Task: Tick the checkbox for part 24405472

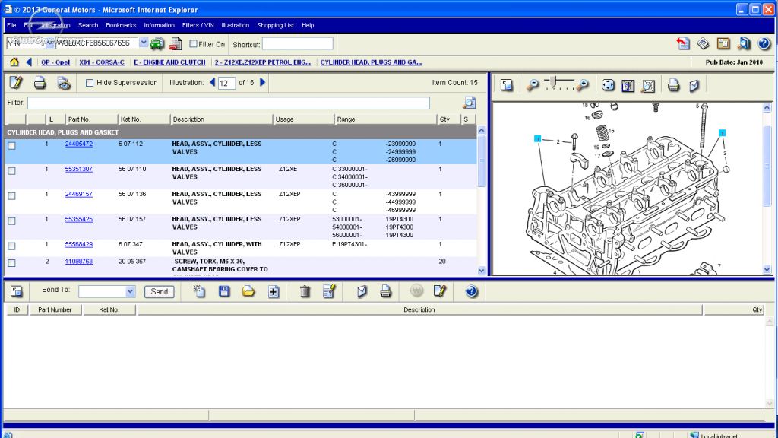Action: [12, 145]
